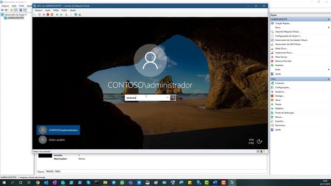The width and height of the screenshot is (331, 186).
Task: Click Editar Disco action
Action: (x=281, y=49)
